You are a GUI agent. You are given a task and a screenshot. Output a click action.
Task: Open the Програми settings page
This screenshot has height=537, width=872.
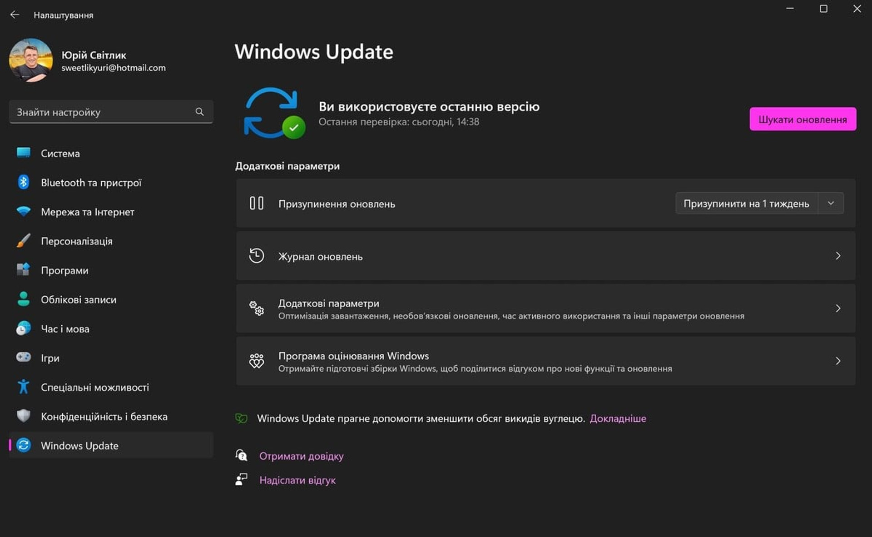pyautogui.click(x=111, y=270)
